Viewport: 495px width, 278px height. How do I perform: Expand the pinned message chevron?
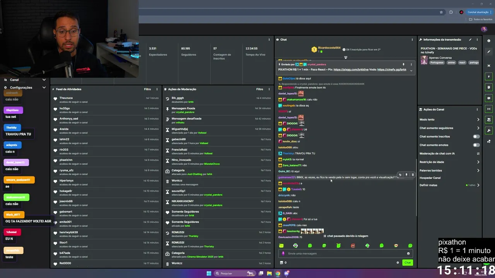411,70
